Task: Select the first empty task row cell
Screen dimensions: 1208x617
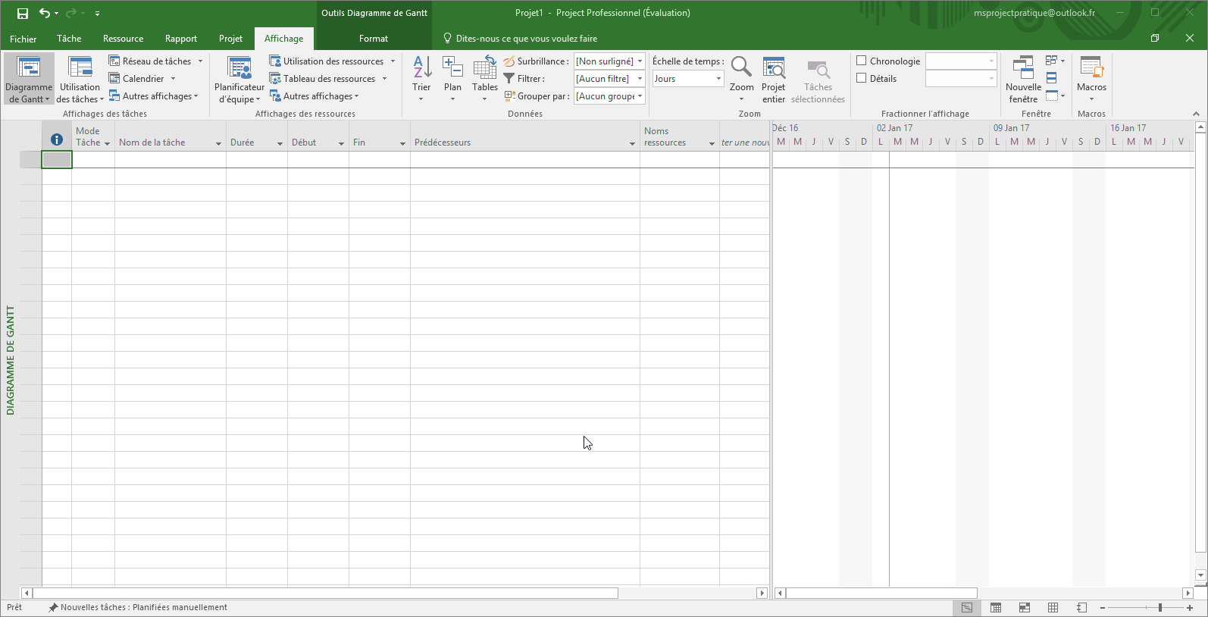Action: (57, 159)
